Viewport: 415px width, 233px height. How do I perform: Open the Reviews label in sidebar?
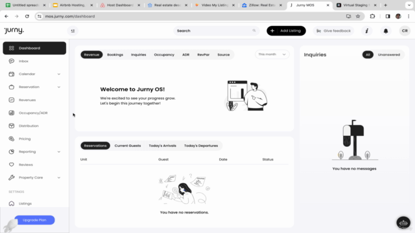click(26, 164)
